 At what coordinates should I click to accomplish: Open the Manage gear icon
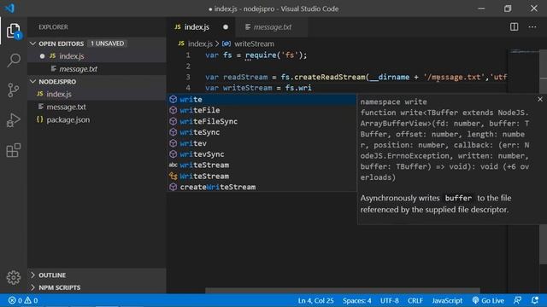(14, 277)
